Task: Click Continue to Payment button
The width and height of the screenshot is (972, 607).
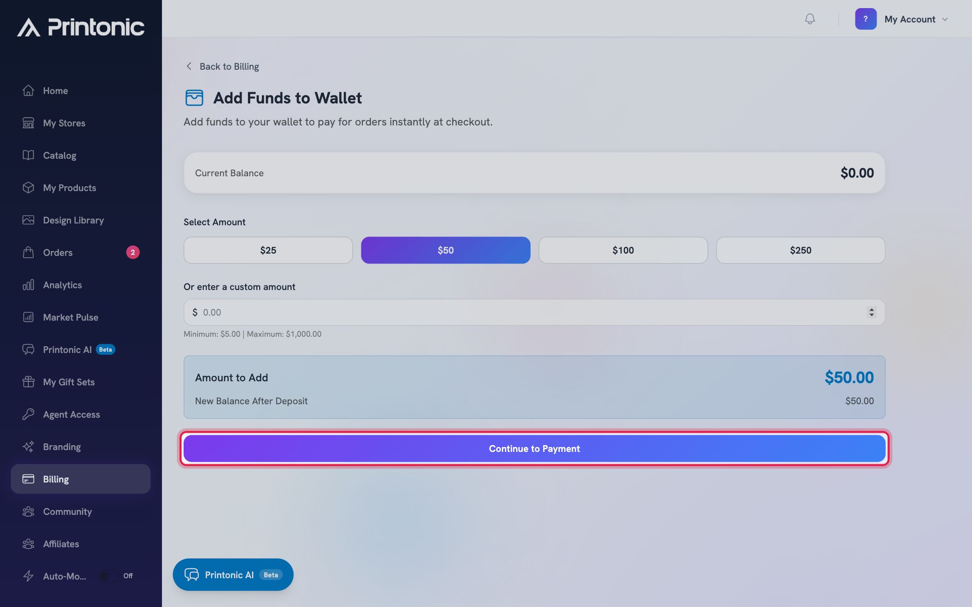Action: coord(534,448)
